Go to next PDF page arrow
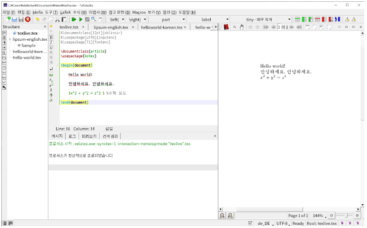The height and width of the screenshot is (228, 367). click(292, 27)
